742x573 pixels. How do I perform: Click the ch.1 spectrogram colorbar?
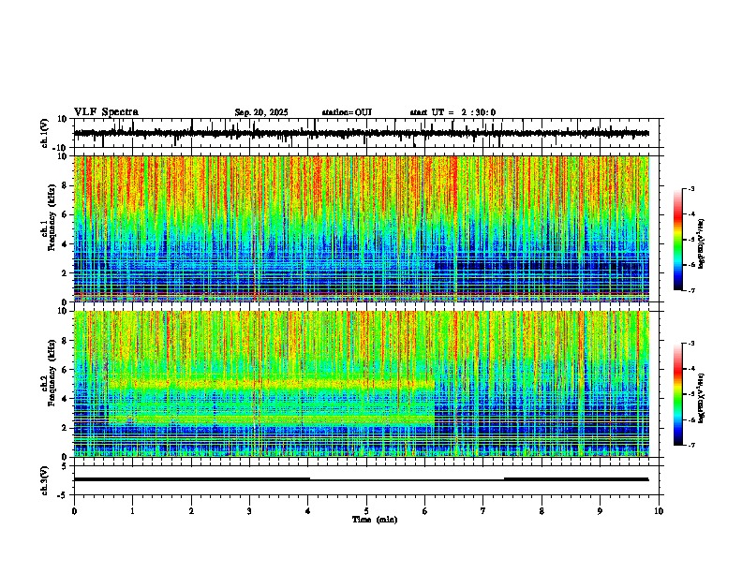[678, 240]
